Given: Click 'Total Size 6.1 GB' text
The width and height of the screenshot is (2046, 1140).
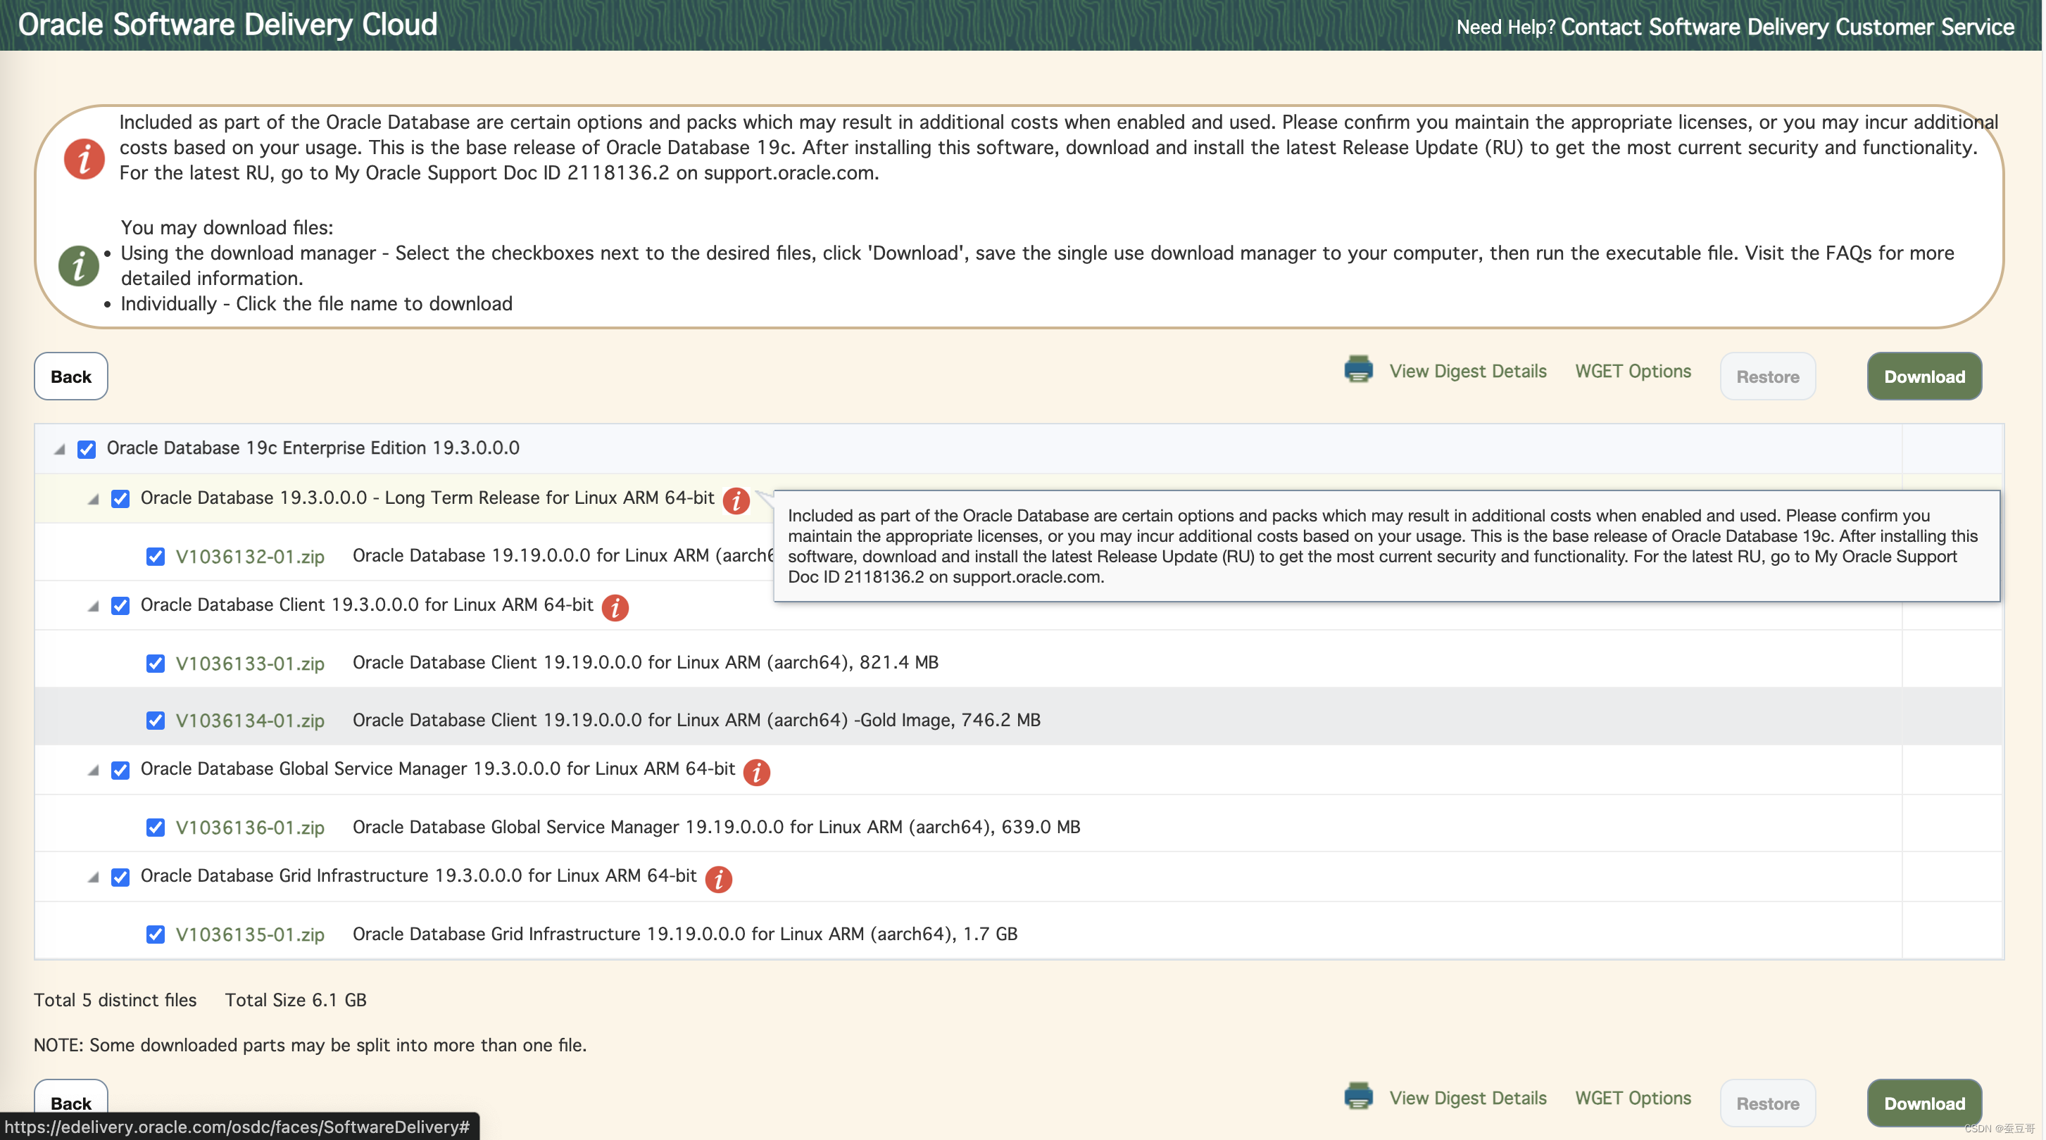Looking at the screenshot, I should [x=296, y=1000].
